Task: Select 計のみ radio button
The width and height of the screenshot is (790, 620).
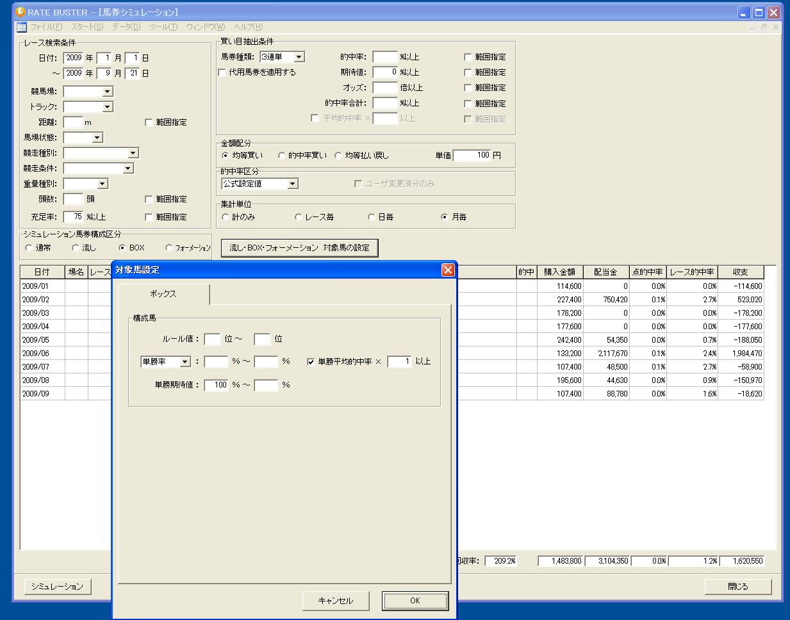Action: pyautogui.click(x=226, y=217)
